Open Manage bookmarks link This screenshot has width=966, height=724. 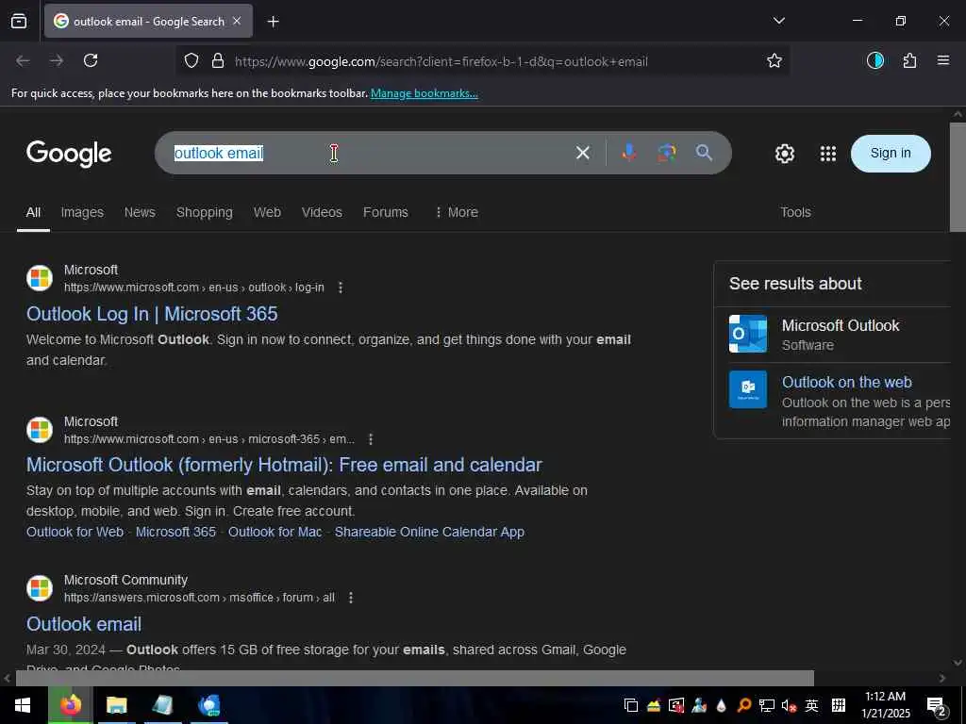(x=424, y=93)
